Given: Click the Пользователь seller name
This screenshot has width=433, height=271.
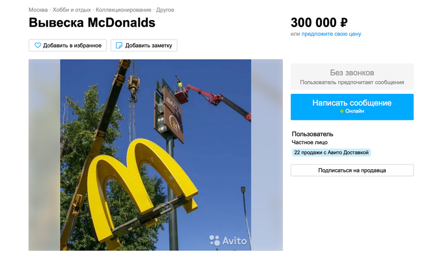Looking at the screenshot, I should 312,134.
